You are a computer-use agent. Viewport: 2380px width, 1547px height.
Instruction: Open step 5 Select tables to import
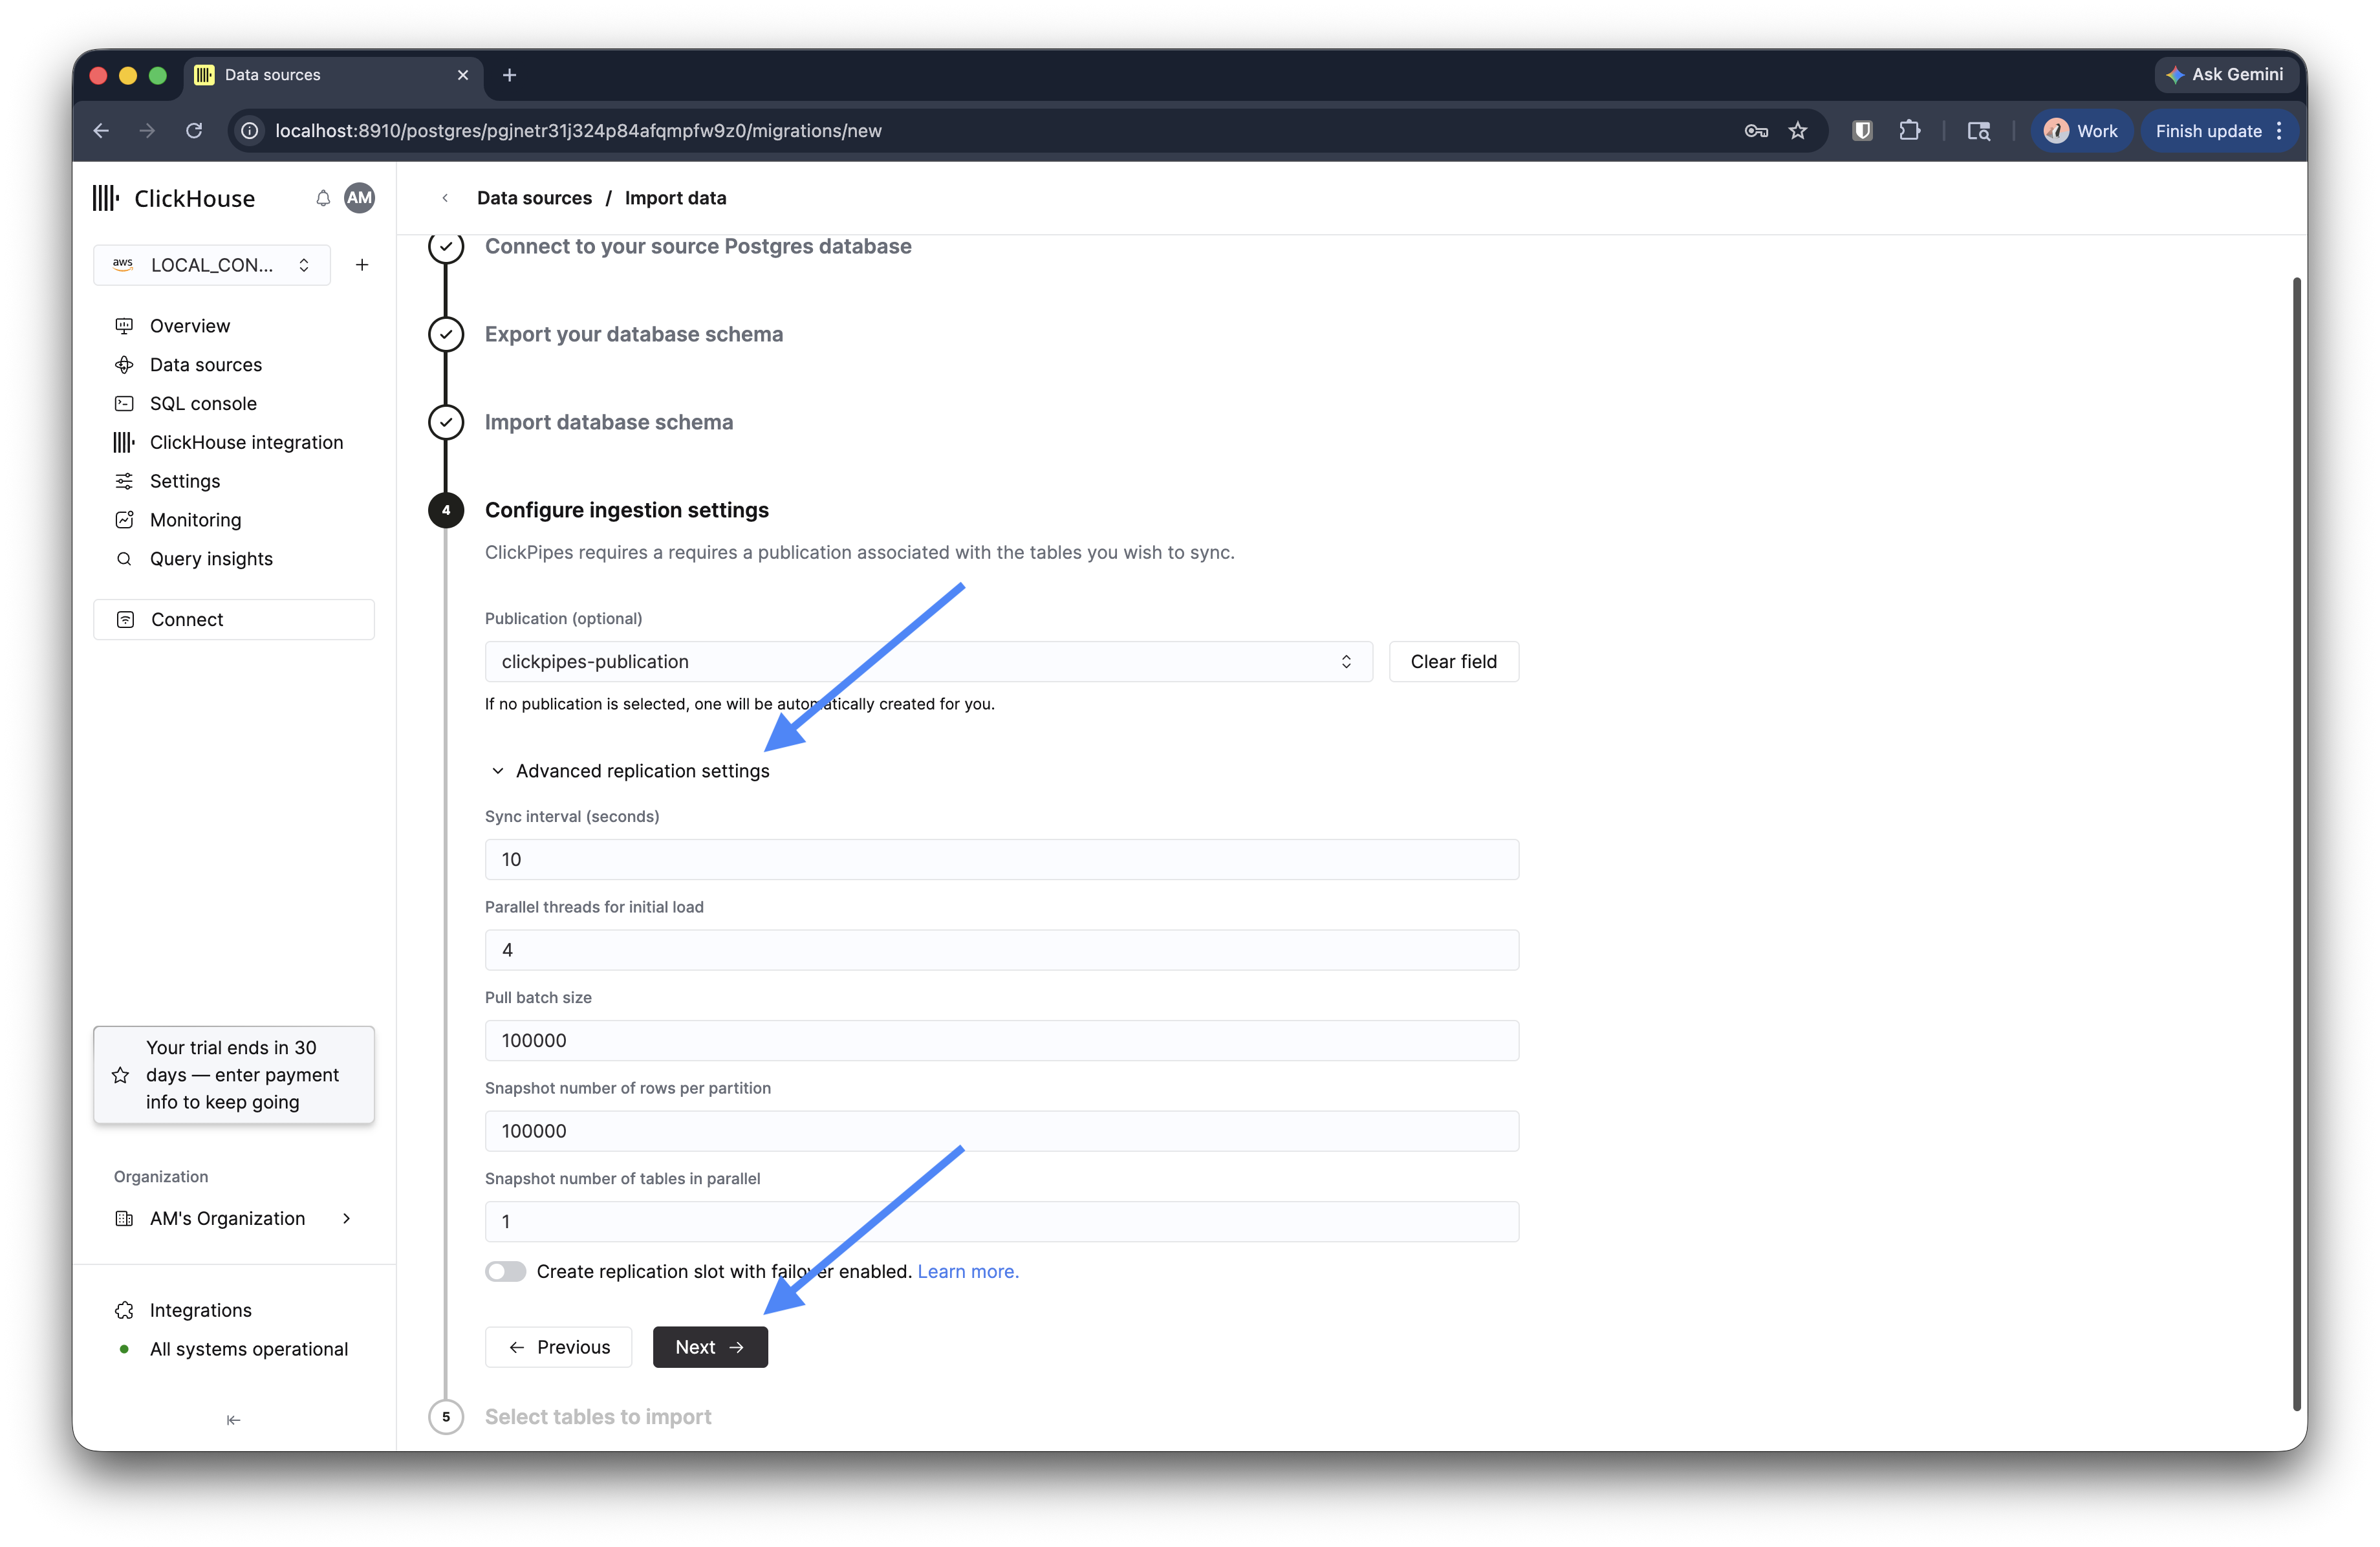(597, 1417)
